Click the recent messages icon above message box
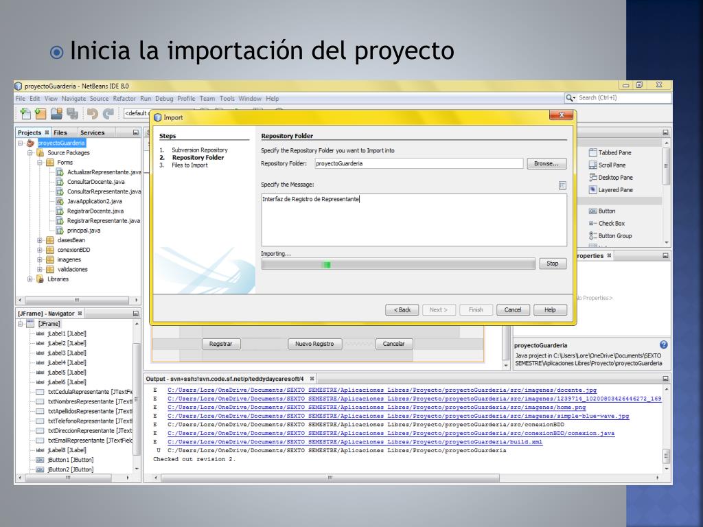703x527 pixels. tap(562, 185)
